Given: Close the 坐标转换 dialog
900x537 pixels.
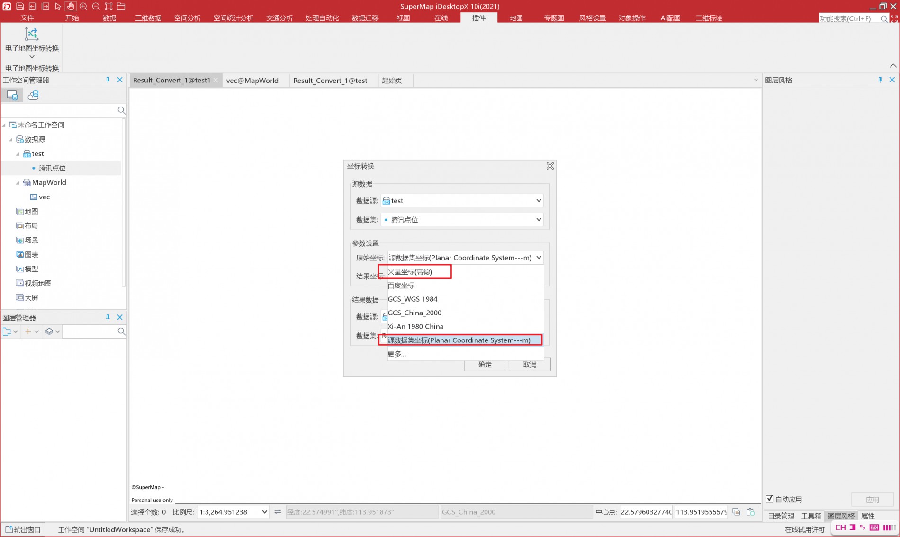Looking at the screenshot, I should point(550,166).
